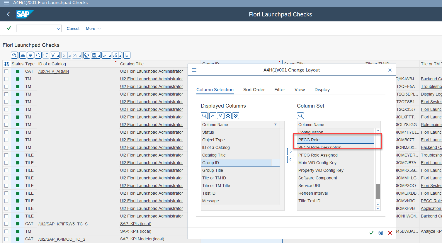Open the command field dropdown

click(x=58, y=28)
